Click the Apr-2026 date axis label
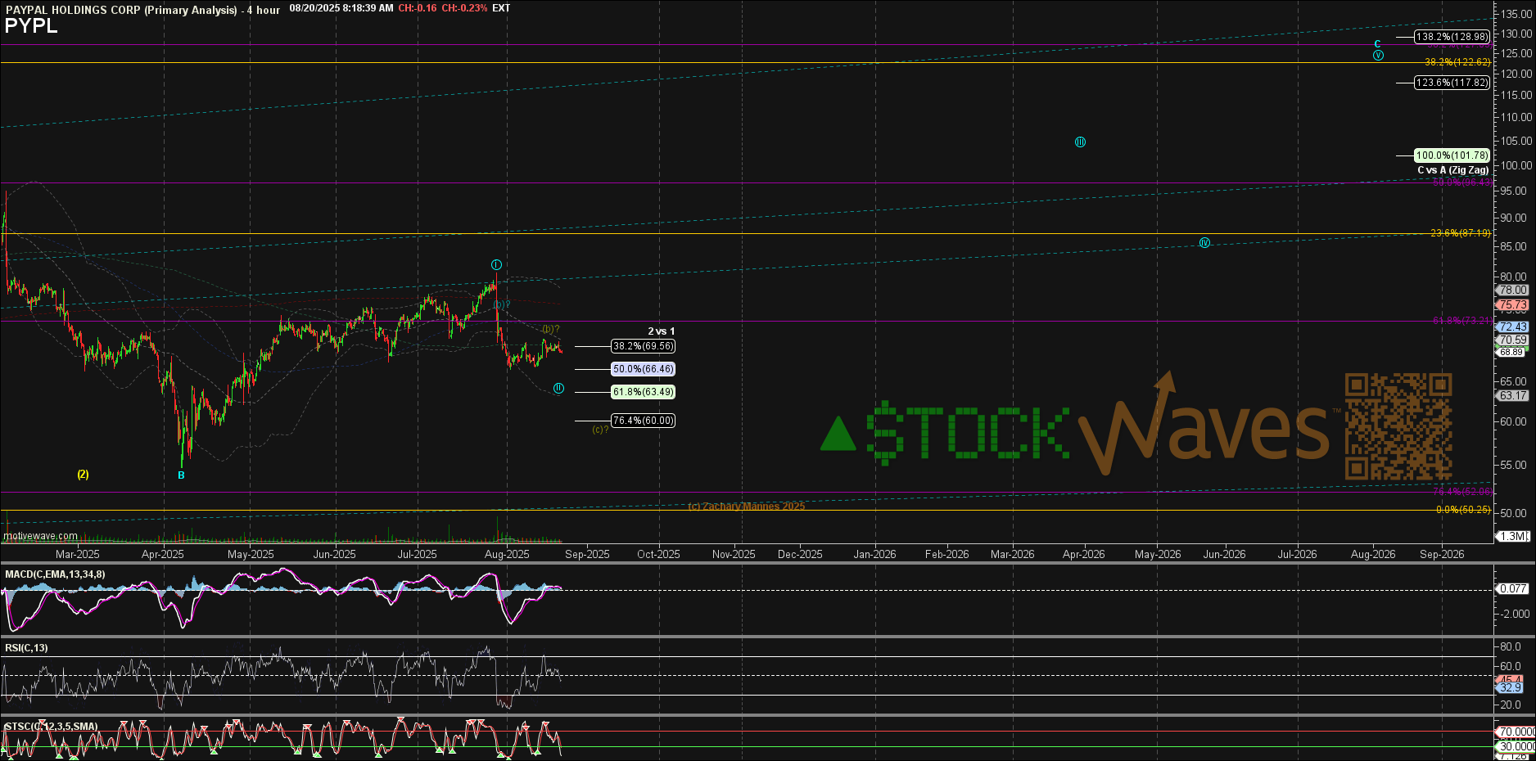Screen dimensions: 1536x761 [1083, 555]
